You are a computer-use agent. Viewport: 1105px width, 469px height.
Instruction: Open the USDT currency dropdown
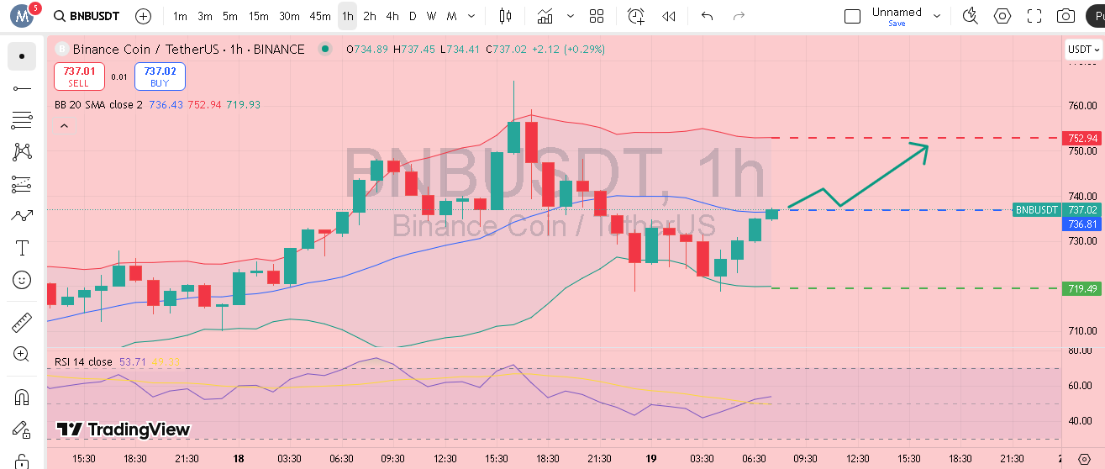[1084, 50]
